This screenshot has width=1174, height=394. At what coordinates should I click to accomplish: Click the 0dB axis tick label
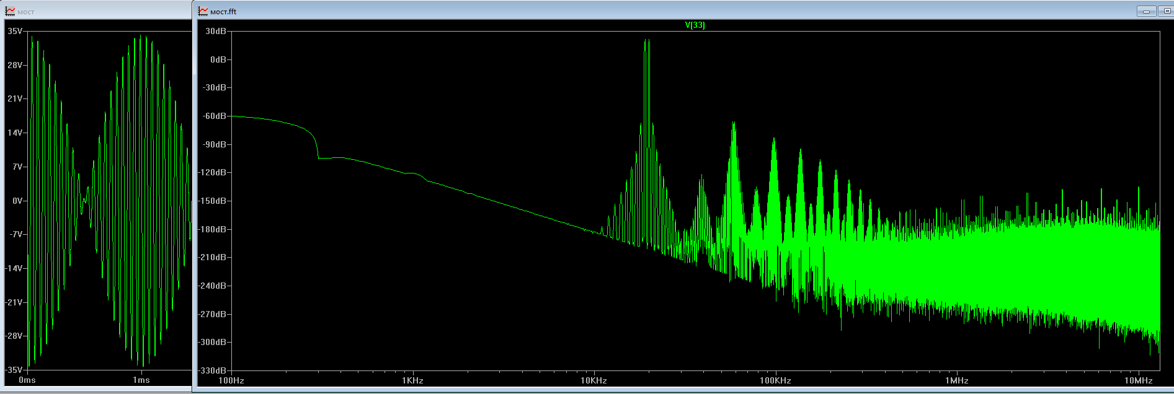point(218,59)
